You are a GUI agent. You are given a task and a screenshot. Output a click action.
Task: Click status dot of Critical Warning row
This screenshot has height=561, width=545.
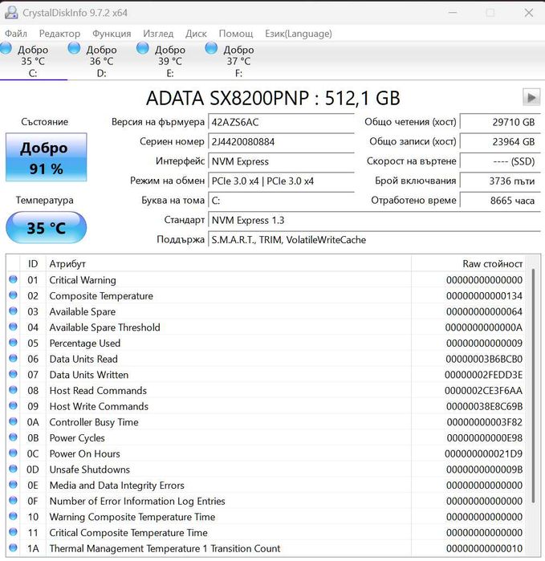[13, 279]
